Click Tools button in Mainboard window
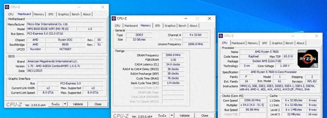Screen dimensions: 327x118 pos(55,104)
